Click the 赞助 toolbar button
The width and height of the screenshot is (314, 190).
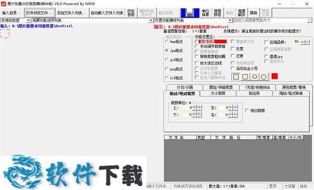pyautogui.click(x=253, y=13)
